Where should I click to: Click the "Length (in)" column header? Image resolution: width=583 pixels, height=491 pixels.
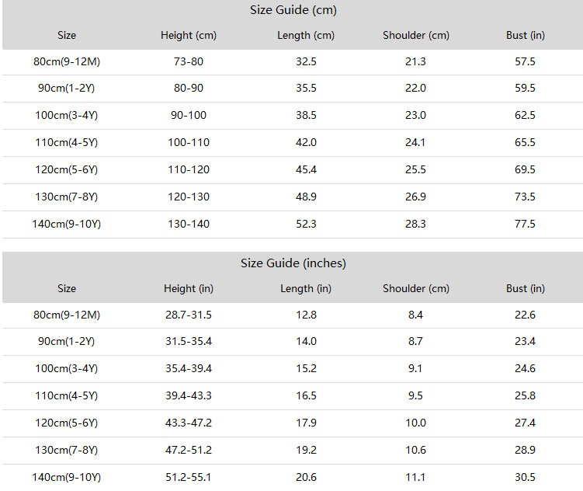(x=306, y=289)
